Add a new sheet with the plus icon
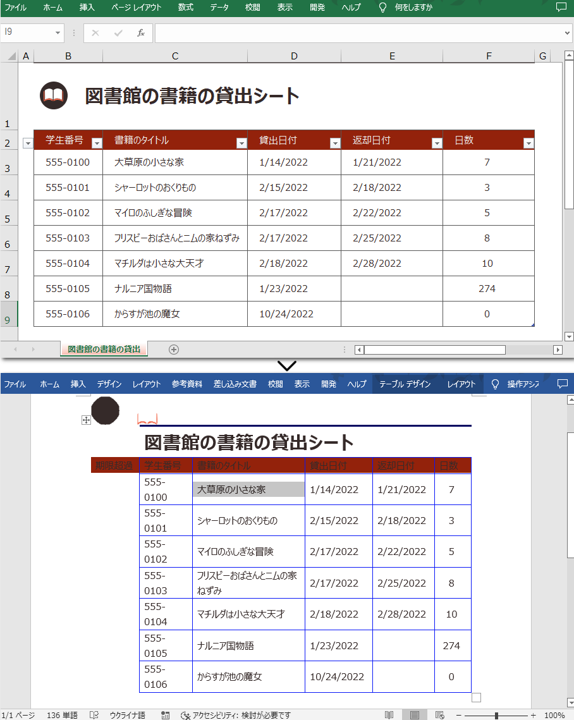This screenshot has height=720, width=574. 174,349
